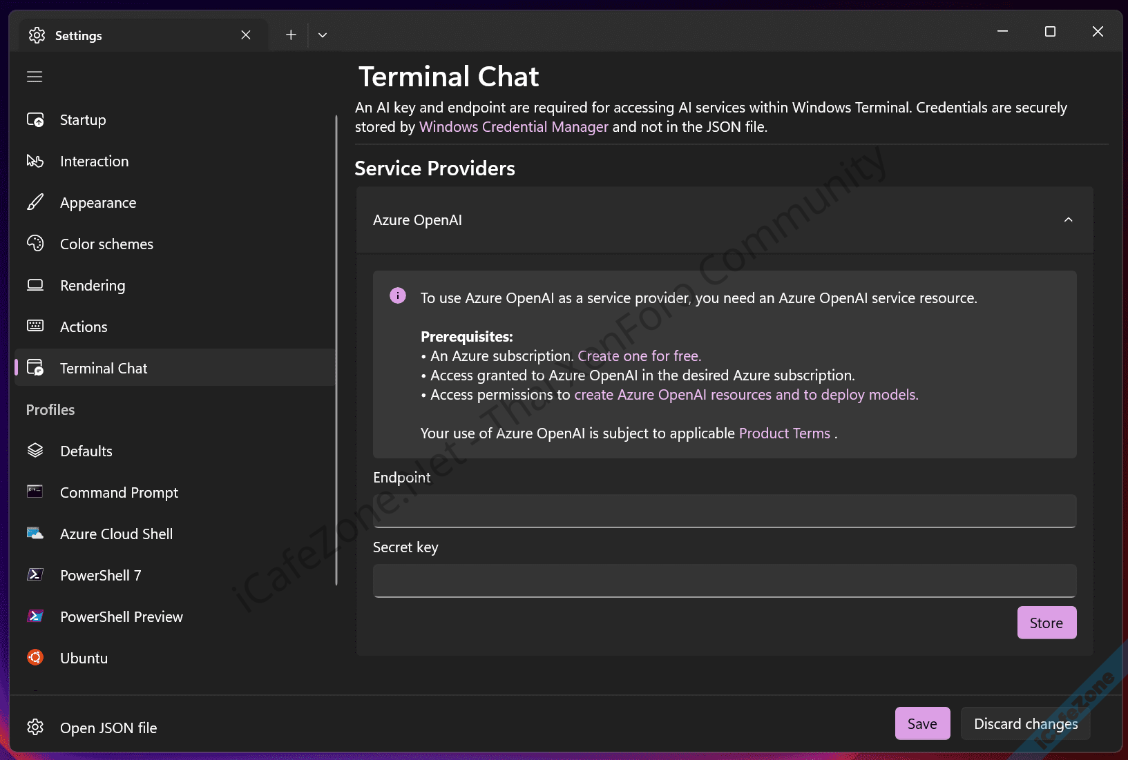Click into the Secret key field
The height and width of the screenshot is (760, 1128).
point(724,581)
